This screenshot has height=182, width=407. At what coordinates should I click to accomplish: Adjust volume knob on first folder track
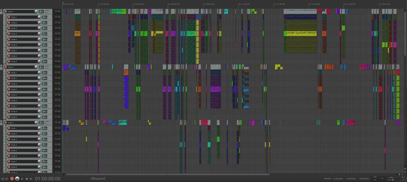pos(36,11)
